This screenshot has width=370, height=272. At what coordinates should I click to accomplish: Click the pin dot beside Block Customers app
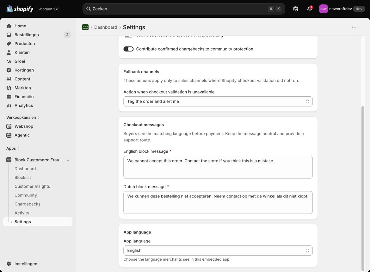click(68, 160)
